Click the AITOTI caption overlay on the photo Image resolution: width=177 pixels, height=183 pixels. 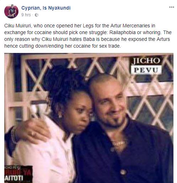14,178
